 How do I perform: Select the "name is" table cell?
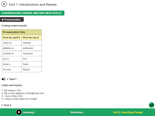click(x=12, y=43)
